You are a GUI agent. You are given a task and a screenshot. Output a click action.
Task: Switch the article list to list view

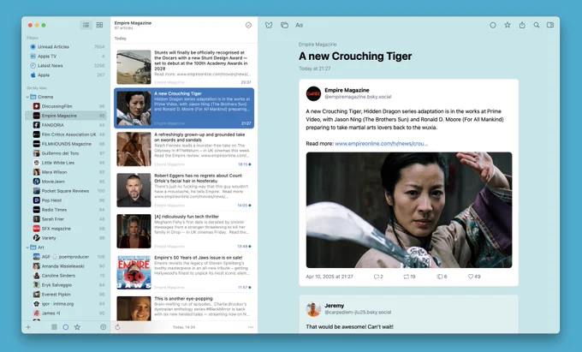86,25
